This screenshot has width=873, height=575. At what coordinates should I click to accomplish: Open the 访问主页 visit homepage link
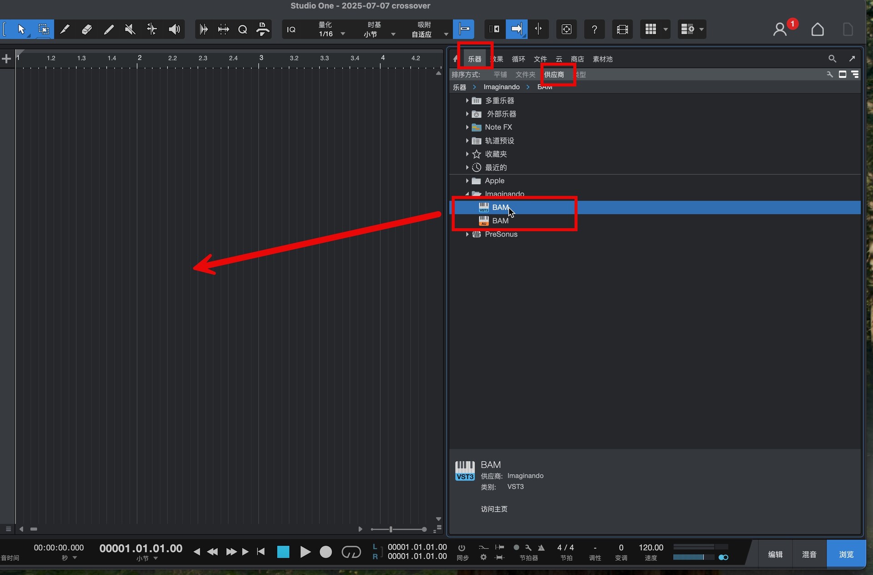(x=494, y=509)
